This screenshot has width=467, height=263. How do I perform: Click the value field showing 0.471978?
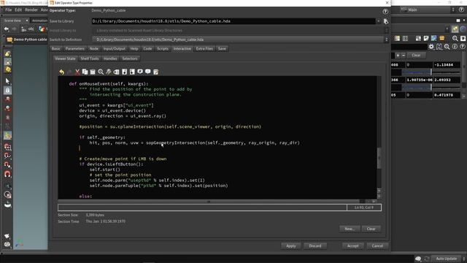tap(447, 95)
